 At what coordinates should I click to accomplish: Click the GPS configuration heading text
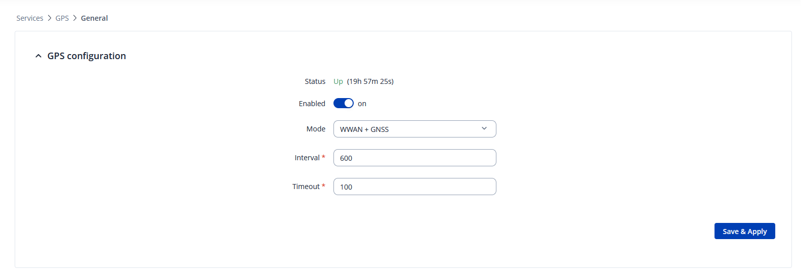87,56
